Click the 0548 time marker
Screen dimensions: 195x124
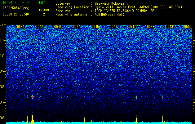151,27
